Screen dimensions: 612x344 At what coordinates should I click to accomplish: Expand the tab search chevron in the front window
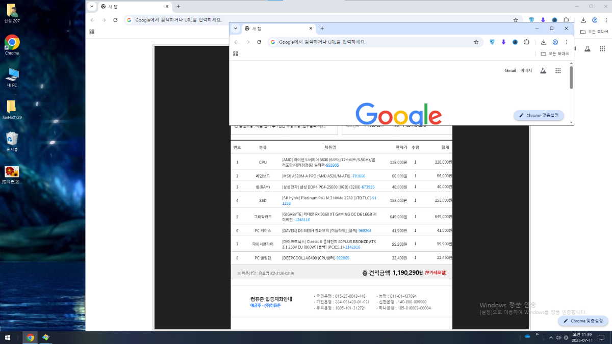[x=236, y=29]
